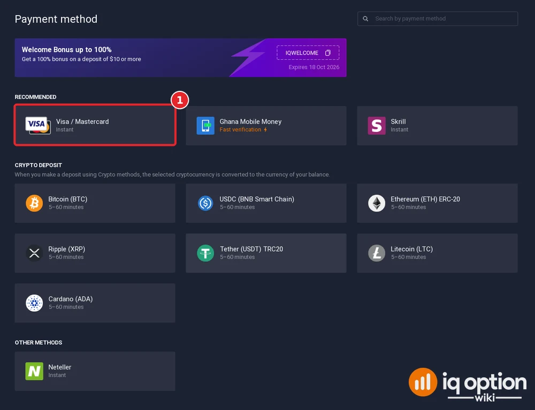
Task: Click the Fast verification lightning bolt icon
Action: click(x=265, y=129)
